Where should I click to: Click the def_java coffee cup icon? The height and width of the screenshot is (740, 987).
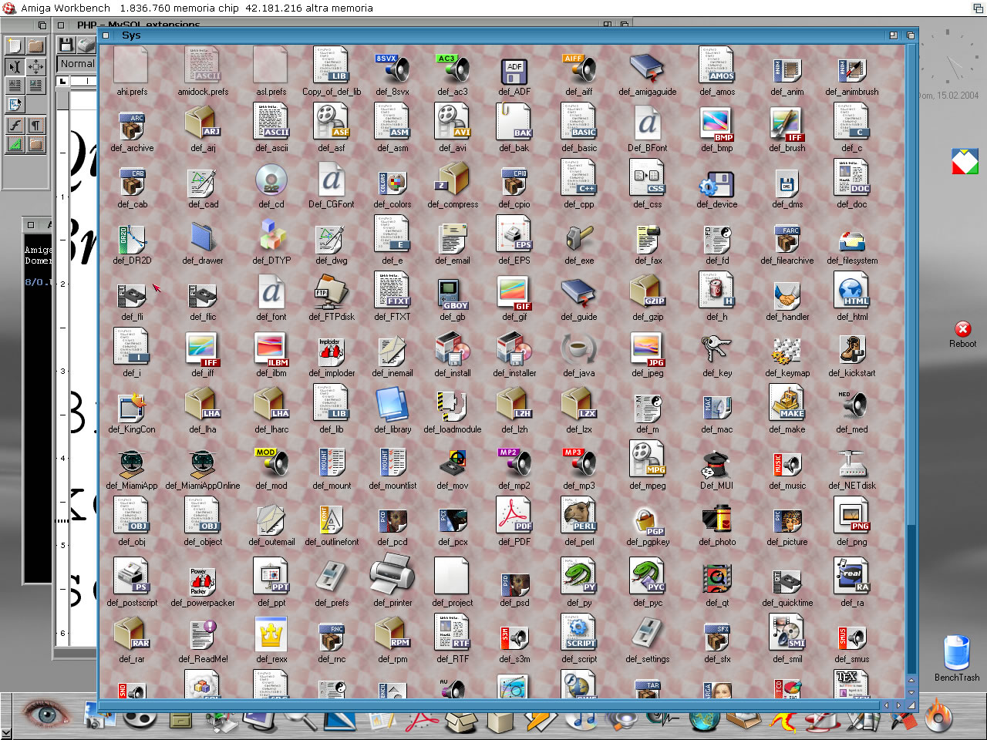click(x=578, y=349)
